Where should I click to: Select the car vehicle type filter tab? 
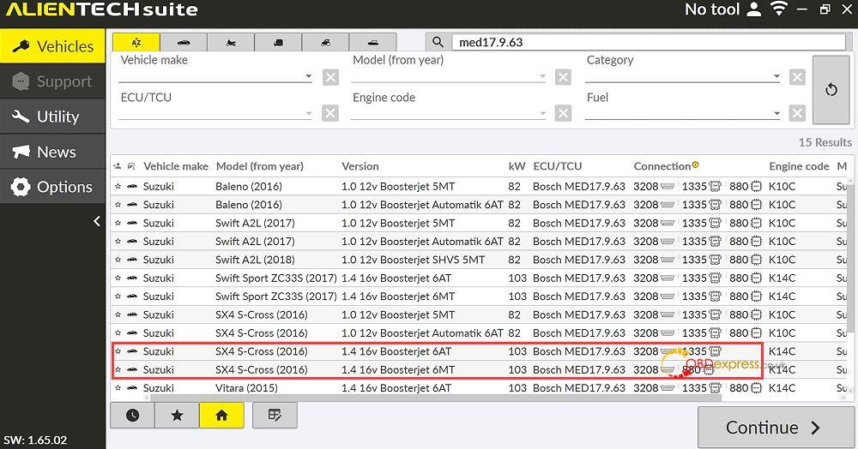tap(184, 42)
